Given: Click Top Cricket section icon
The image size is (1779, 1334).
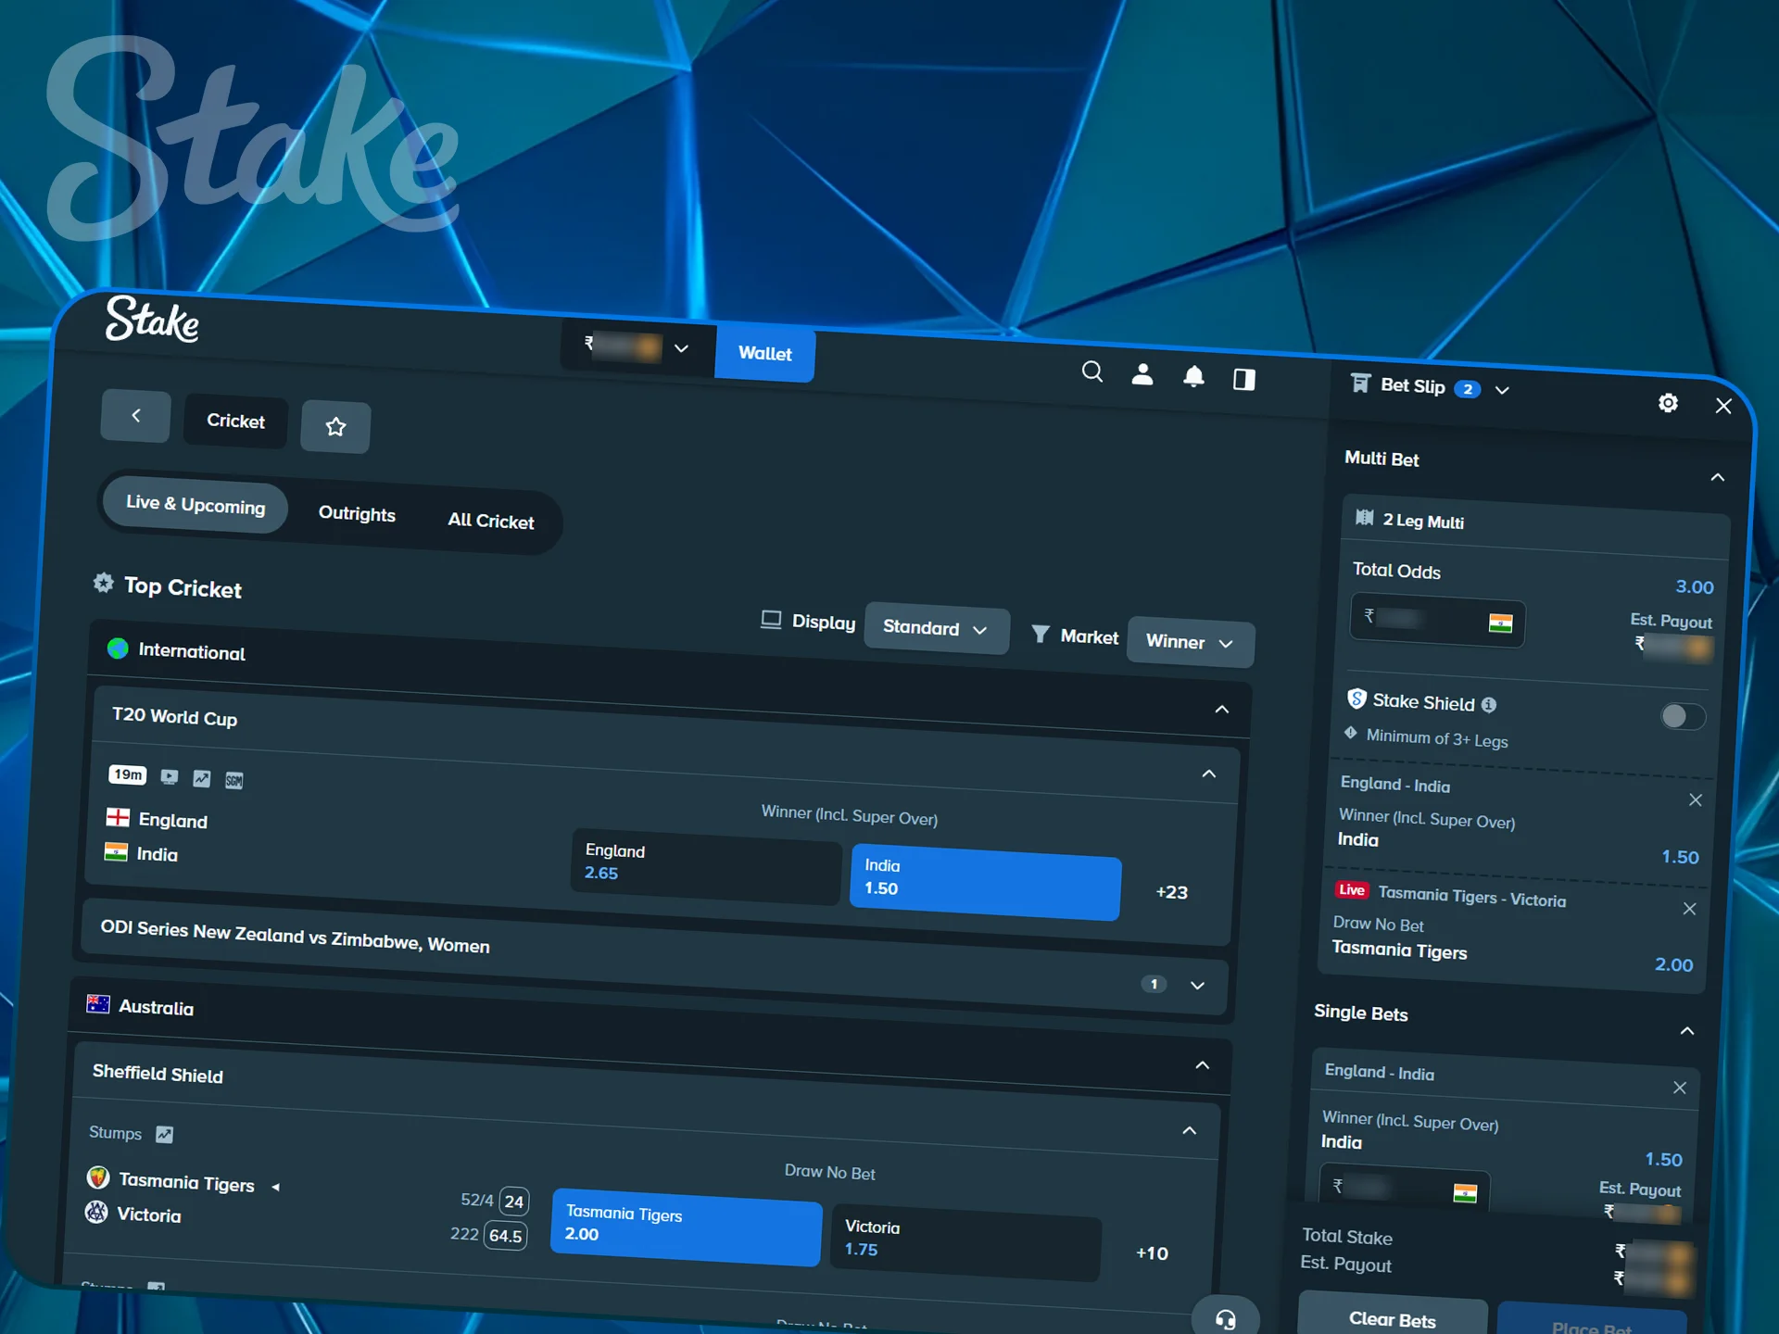Looking at the screenshot, I should (103, 583).
